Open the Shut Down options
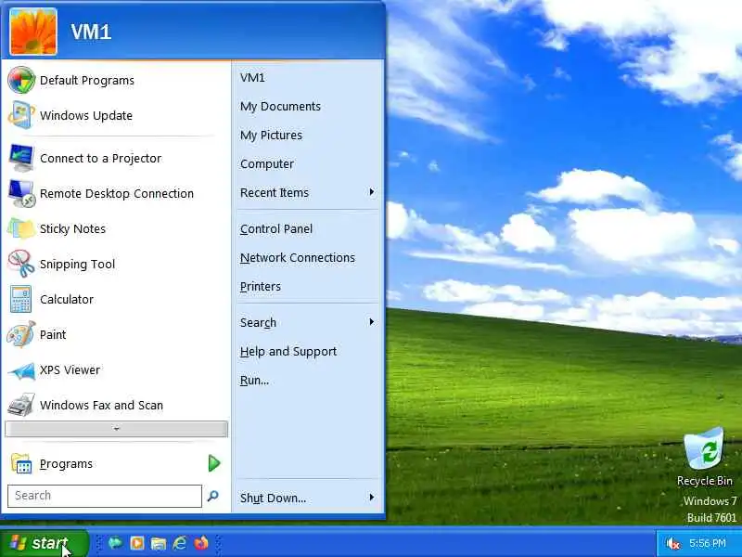The width and height of the screenshot is (742, 557). 308,498
